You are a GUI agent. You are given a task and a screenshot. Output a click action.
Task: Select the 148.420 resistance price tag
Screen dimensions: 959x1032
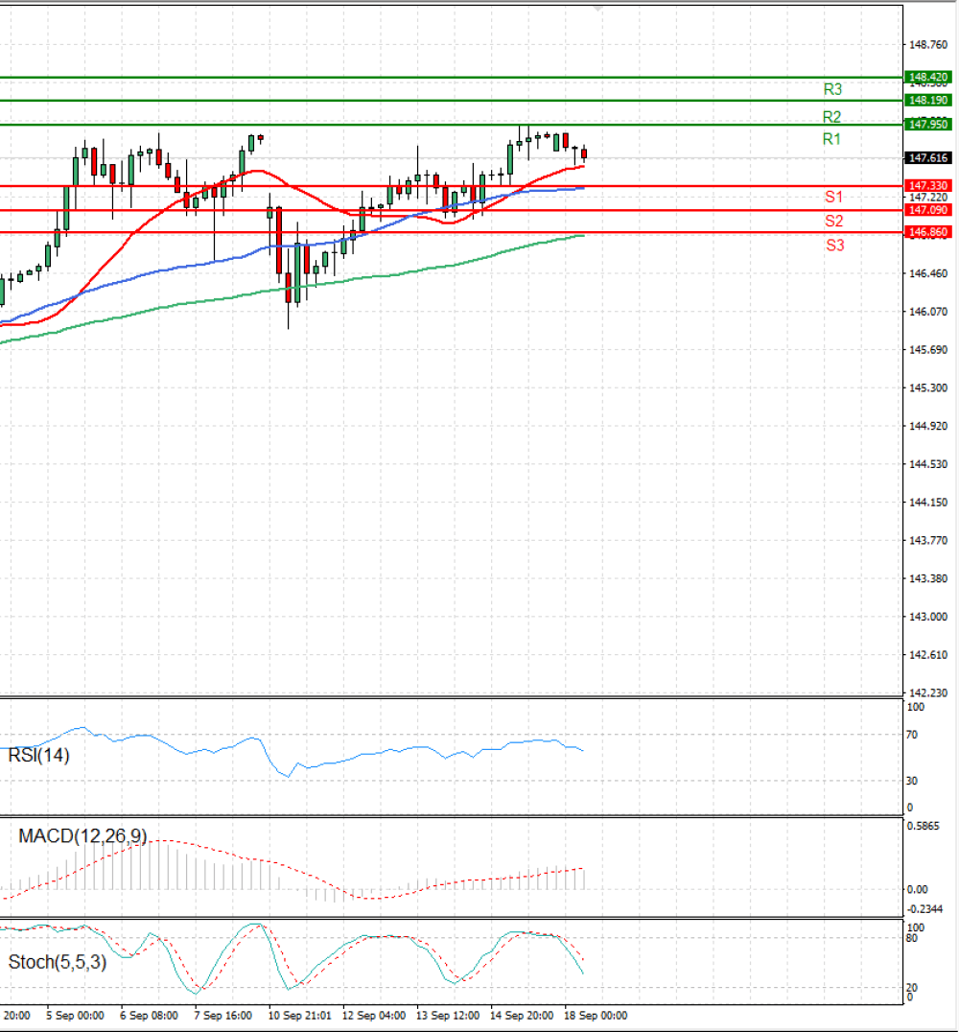(x=927, y=77)
